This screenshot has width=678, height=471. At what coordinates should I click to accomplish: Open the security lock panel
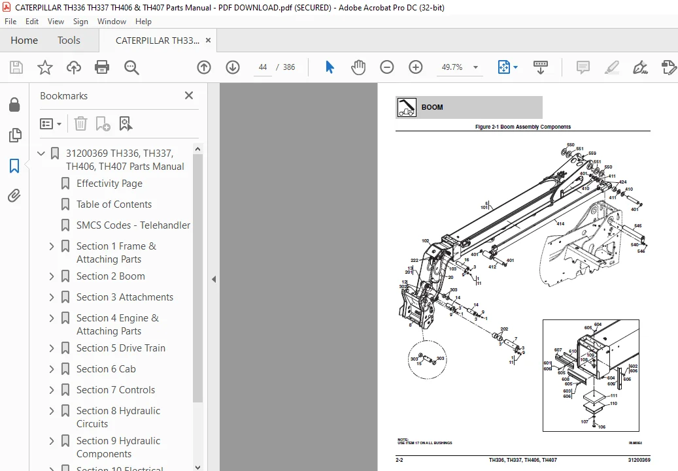point(14,105)
